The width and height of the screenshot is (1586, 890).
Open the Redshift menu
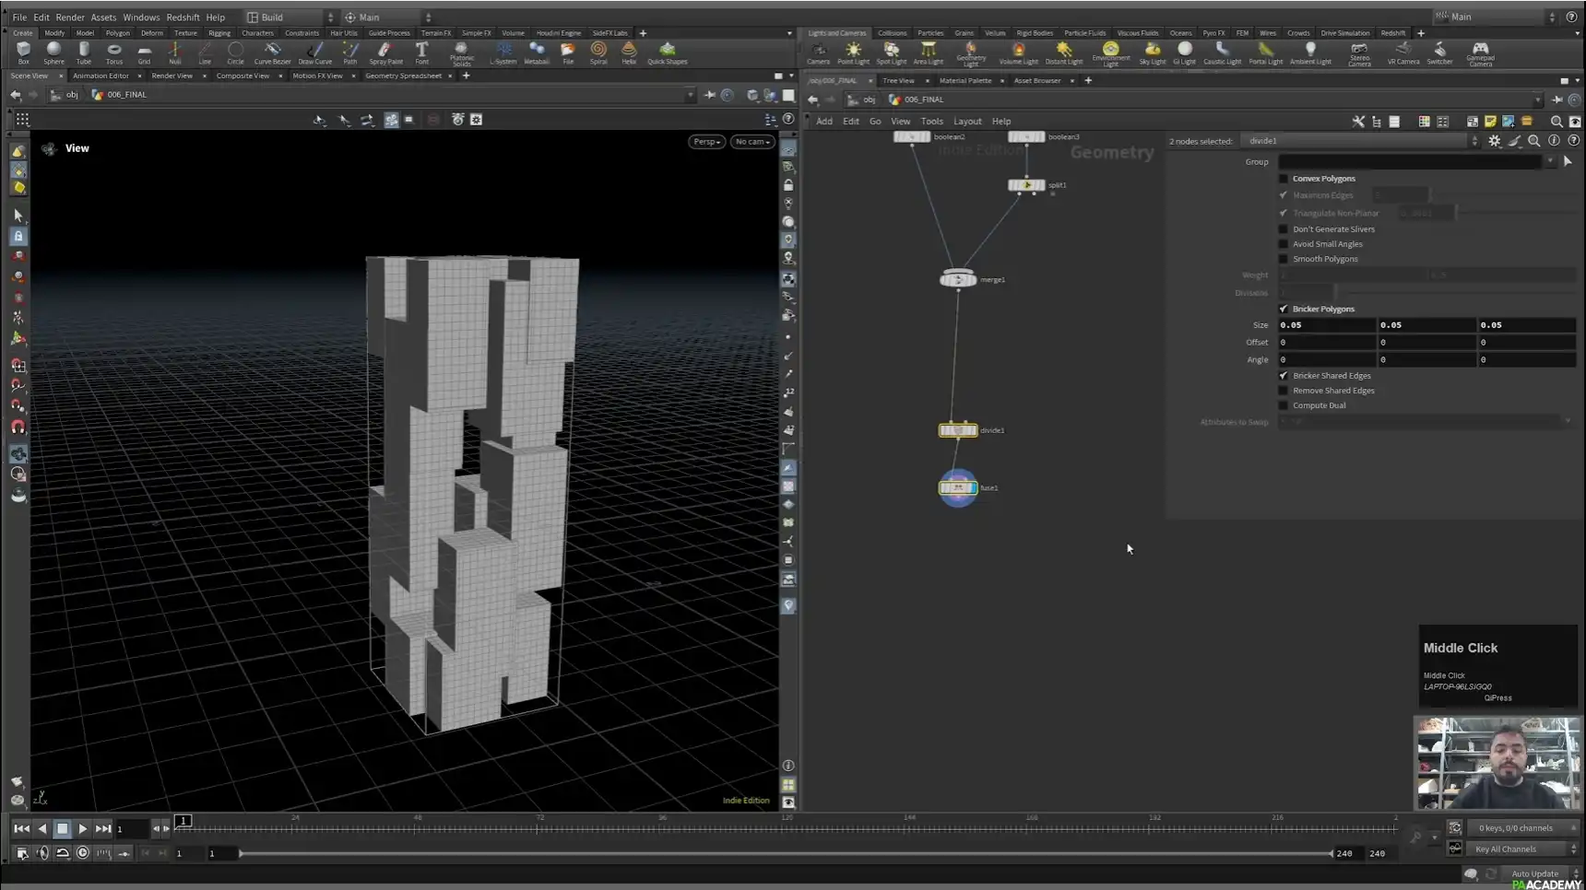point(183,16)
